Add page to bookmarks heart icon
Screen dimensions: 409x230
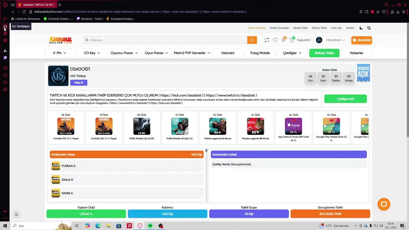coord(384,12)
